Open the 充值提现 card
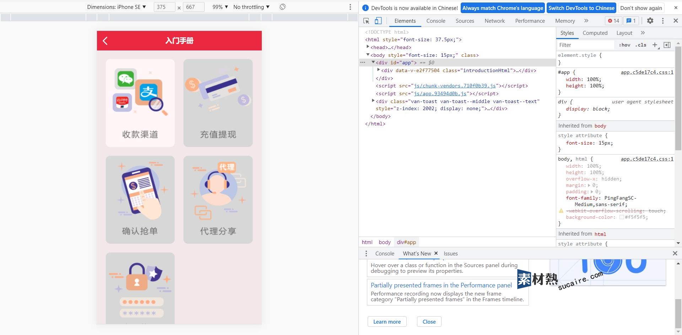Viewport: 682px width, 335px height. coord(218,103)
